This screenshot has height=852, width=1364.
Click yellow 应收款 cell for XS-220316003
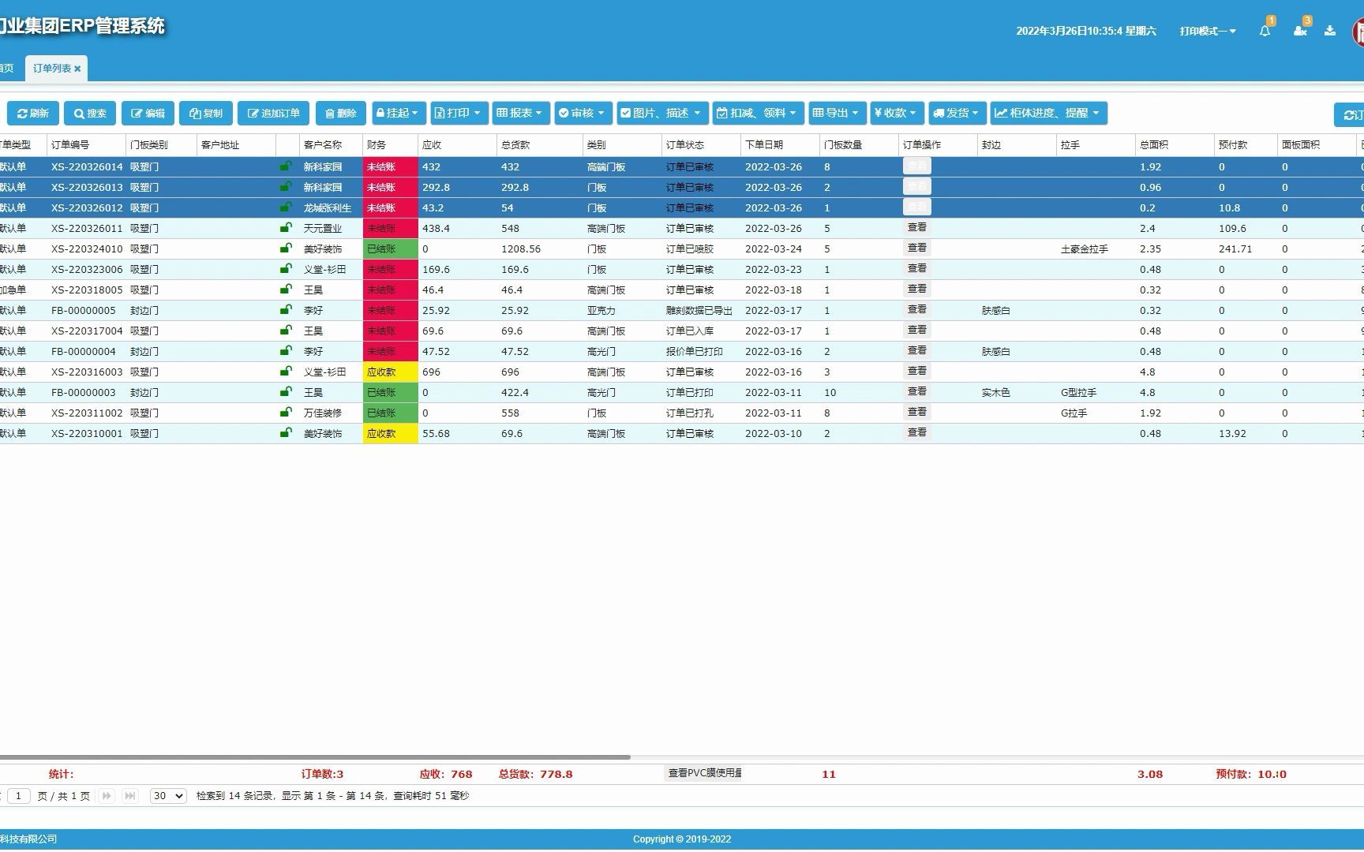[x=390, y=372]
